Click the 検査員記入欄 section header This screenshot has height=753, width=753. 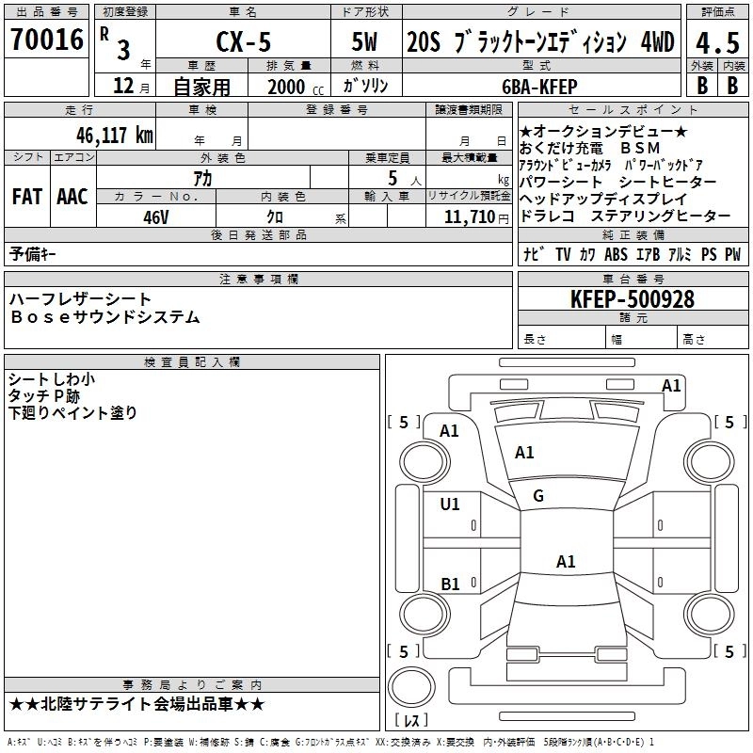[x=192, y=362]
